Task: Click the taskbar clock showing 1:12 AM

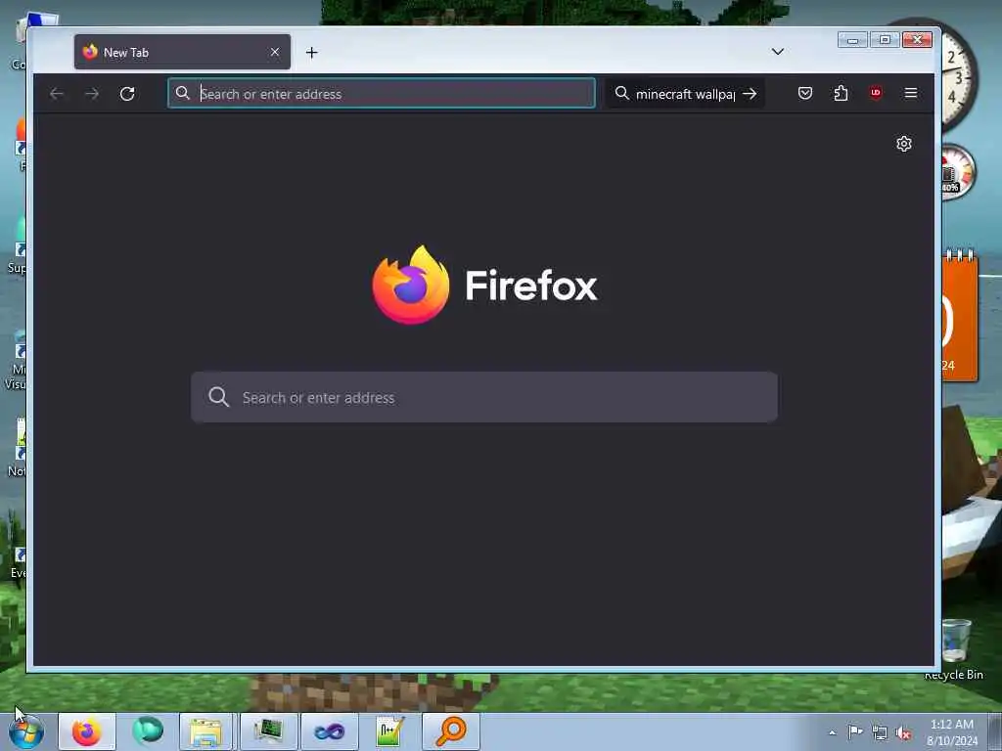Action: [951, 732]
